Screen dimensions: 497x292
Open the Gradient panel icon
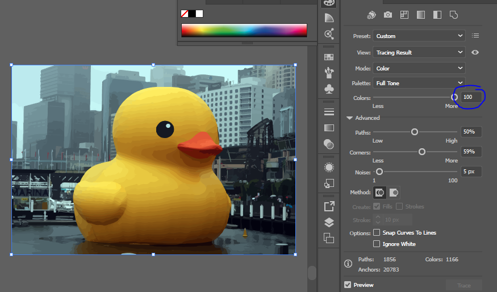pos(329,128)
